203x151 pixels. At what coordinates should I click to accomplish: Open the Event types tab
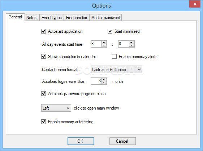52,18
